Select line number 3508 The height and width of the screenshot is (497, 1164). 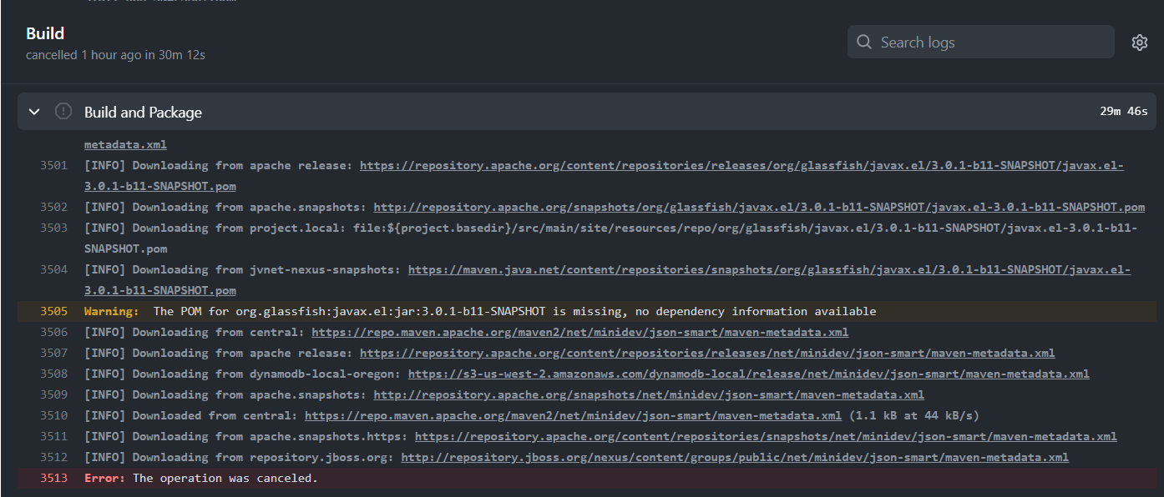tap(53, 374)
